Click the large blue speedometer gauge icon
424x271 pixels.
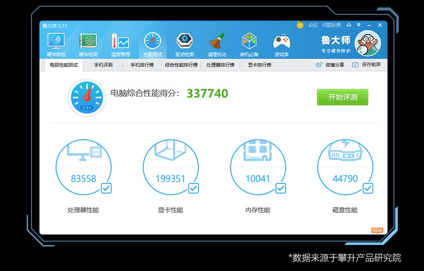[87, 98]
